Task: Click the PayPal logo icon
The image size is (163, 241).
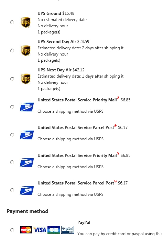Action: click(x=68, y=230)
